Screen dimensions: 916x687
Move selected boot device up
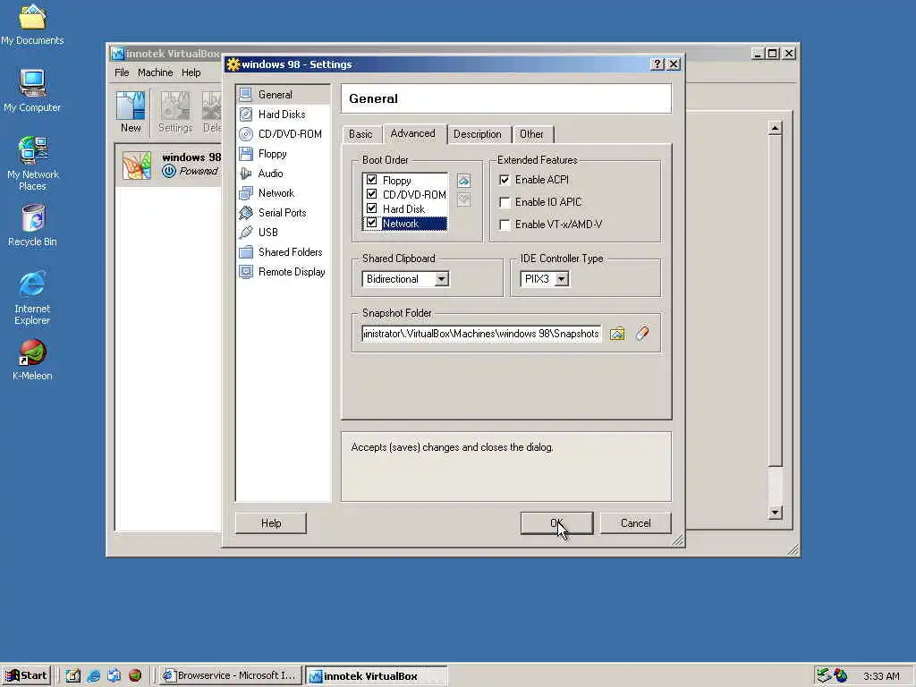[464, 181]
